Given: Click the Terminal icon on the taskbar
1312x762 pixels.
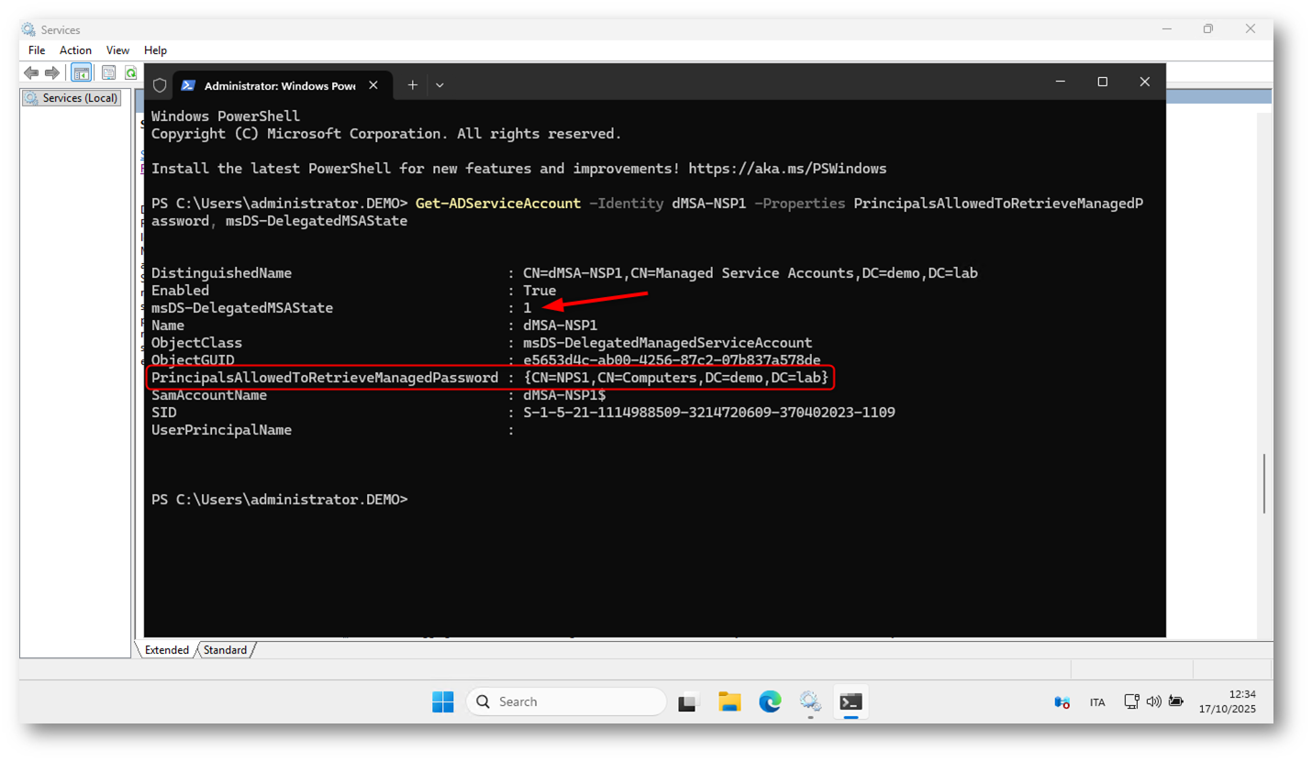Looking at the screenshot, I should click(x=851, y=702).
